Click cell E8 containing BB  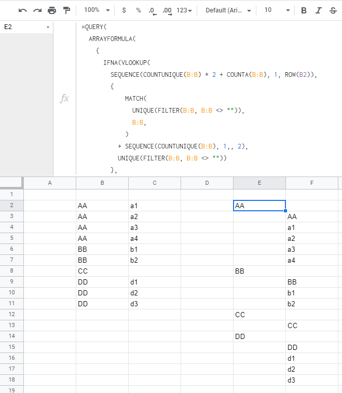259,271
